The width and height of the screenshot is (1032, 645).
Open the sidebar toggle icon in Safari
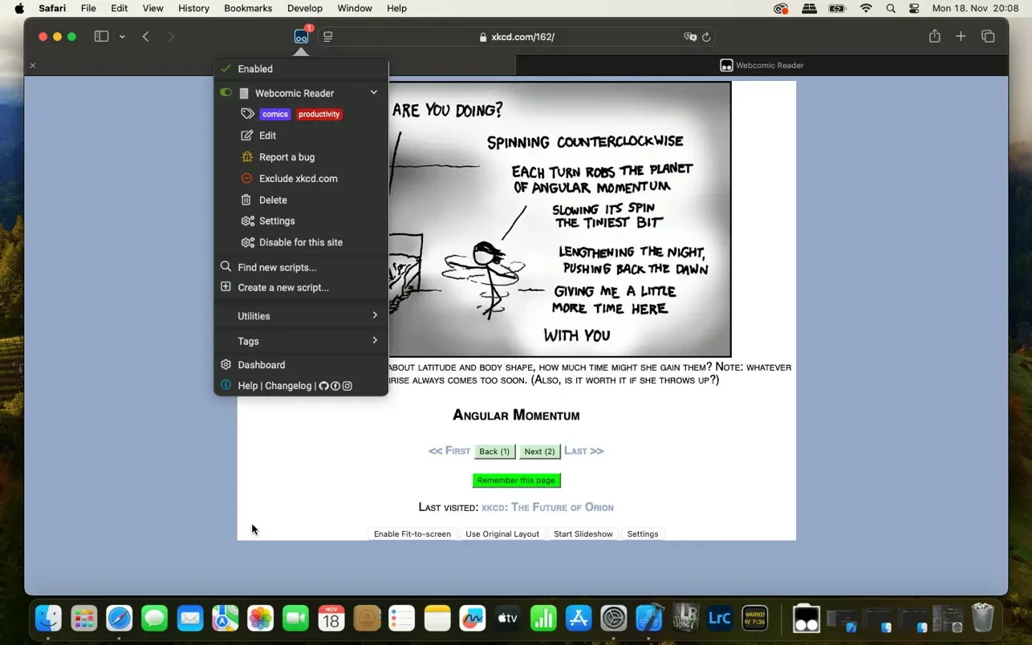pyautogui.click(x=101, y=36)
